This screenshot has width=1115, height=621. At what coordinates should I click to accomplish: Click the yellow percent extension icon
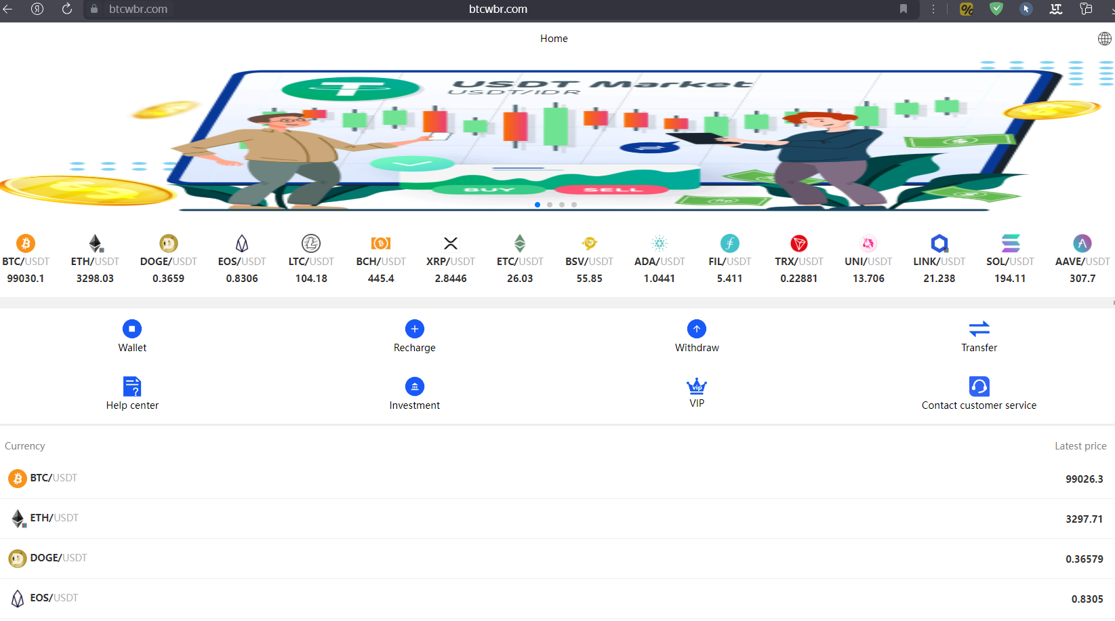[x=967, y=9]
